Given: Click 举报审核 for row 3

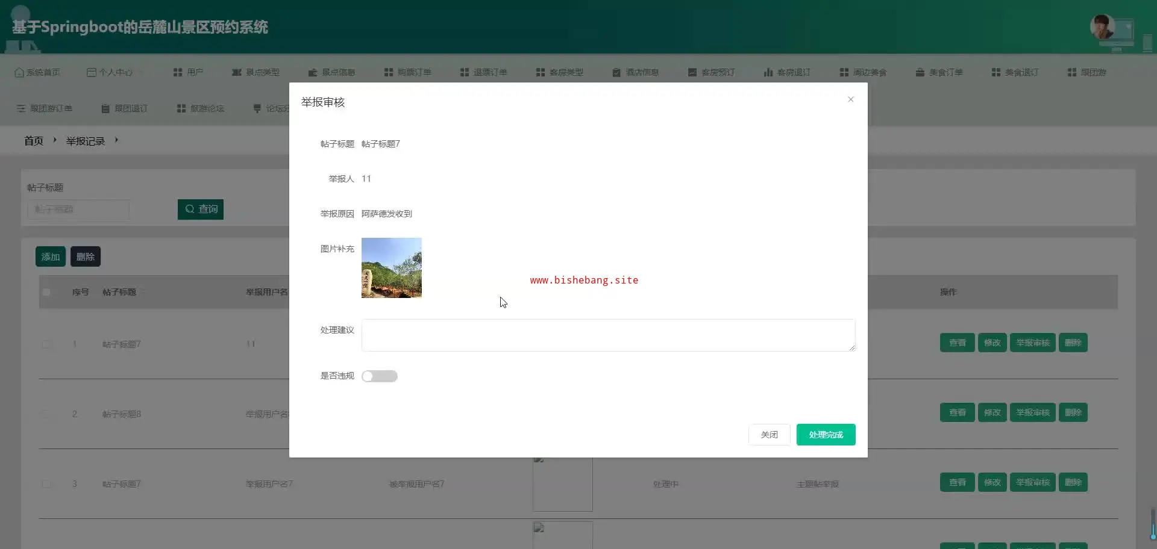Looking at the screenshot, I should click(1033, 482).
